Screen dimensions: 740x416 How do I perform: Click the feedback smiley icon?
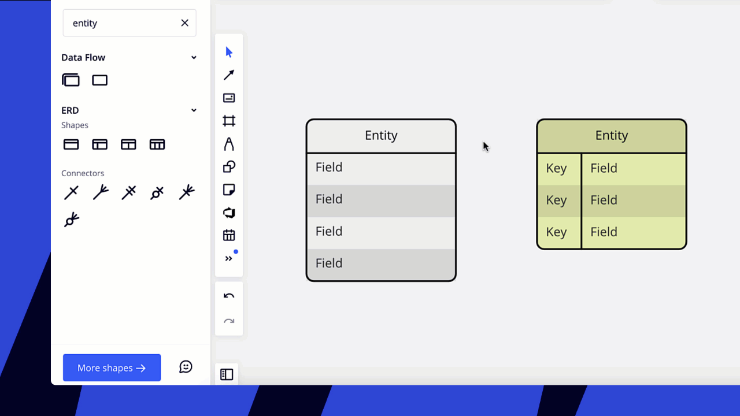pyautogui.click(x=186, y=366)
